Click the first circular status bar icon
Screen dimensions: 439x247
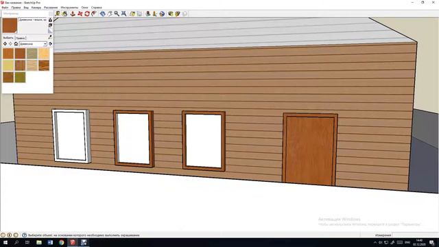point(3,235)
